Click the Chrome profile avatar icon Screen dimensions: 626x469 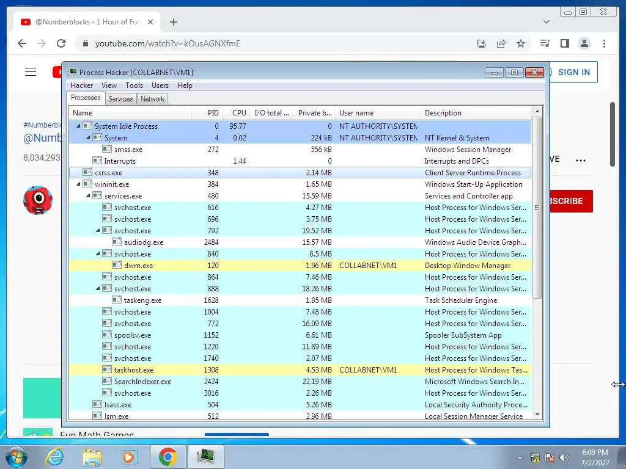[x=584, y=43]
